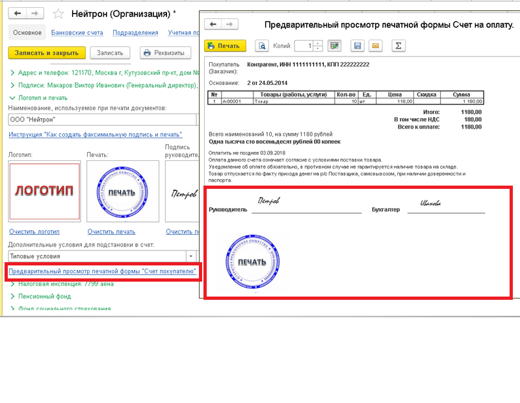
Task: Save the printed form with floppy icon
Action: [x=357, y=45]
